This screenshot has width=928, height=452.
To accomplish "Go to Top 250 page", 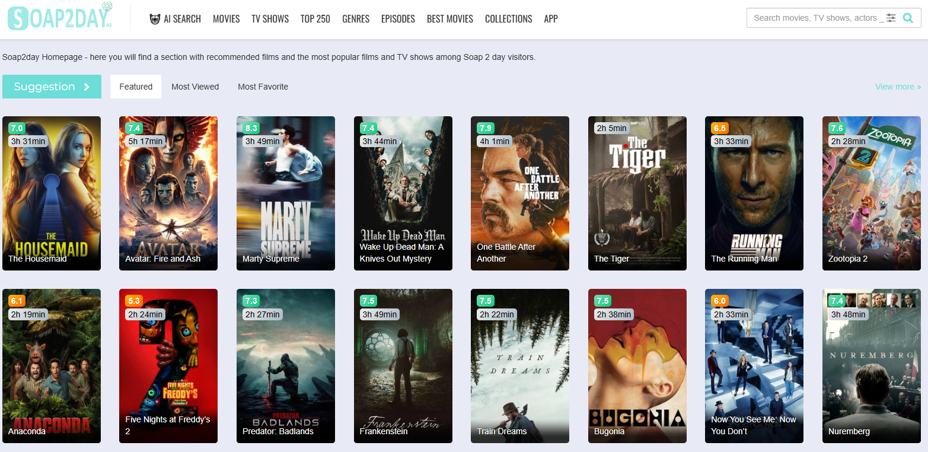I will point(315,19).
